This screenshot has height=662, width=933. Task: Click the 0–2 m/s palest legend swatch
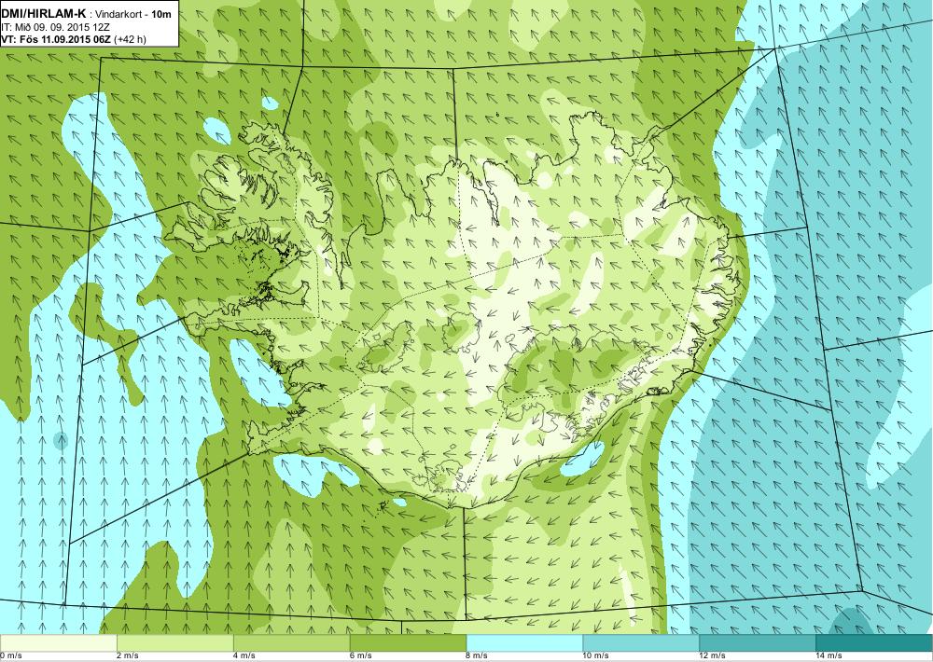pos(58,643)
